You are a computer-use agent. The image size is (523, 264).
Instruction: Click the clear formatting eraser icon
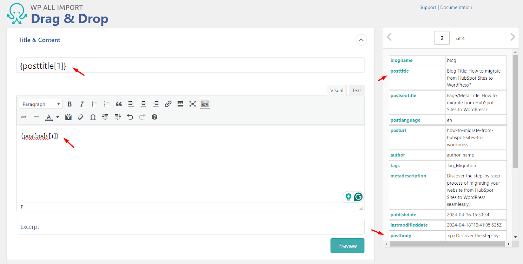coord(80,117)
